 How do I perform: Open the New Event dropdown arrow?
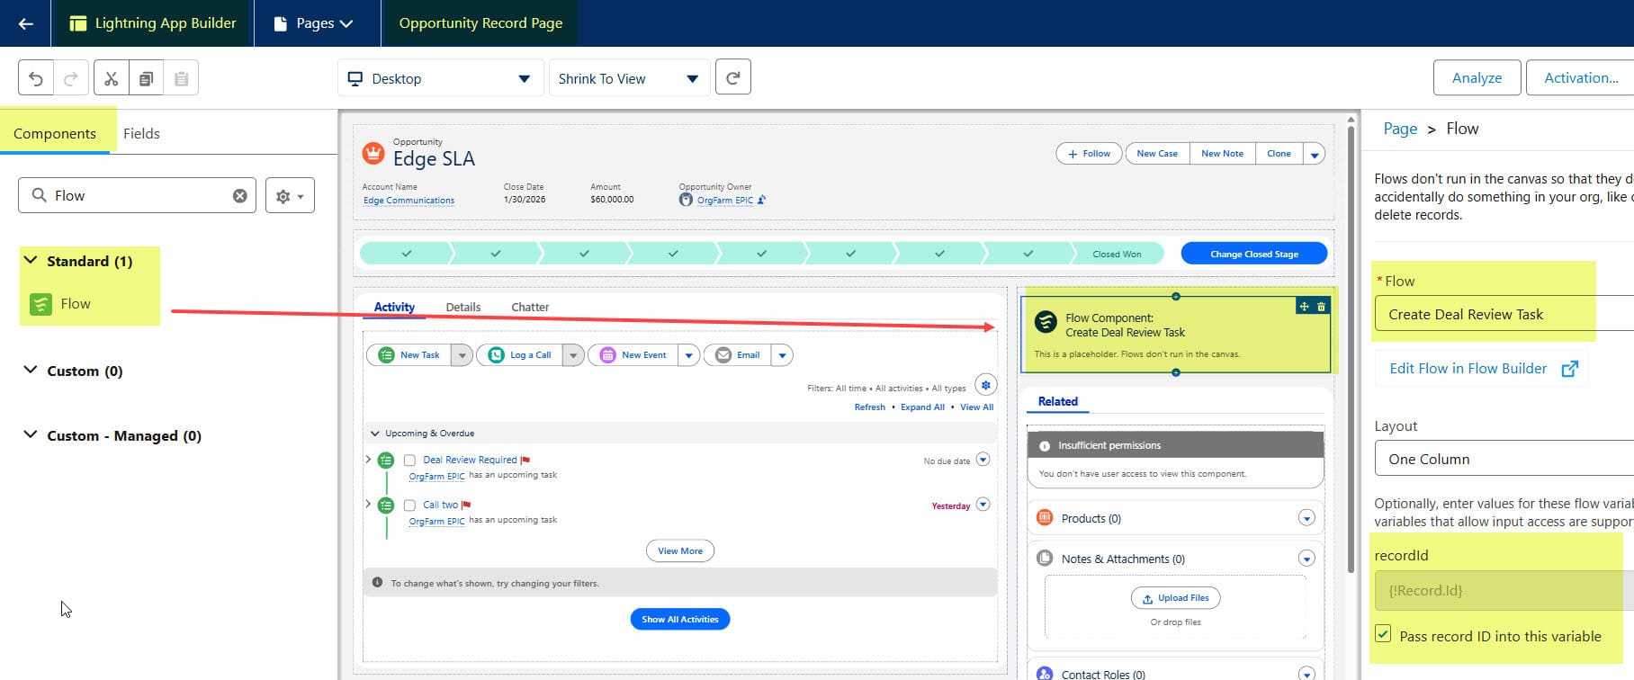click(688, 355)
